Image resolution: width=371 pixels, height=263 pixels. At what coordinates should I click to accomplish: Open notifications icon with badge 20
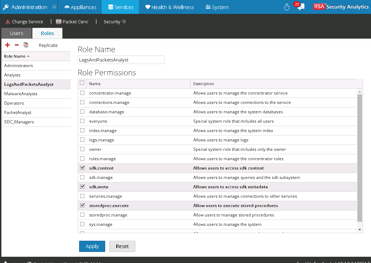click(299, 6)
